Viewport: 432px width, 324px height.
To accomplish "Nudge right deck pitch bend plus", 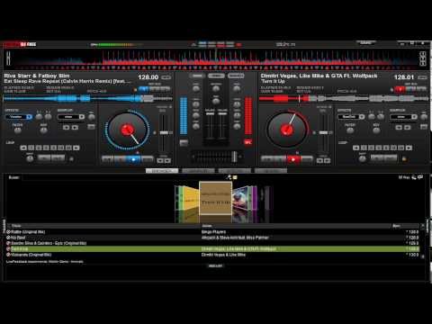I will pos(327,161).
